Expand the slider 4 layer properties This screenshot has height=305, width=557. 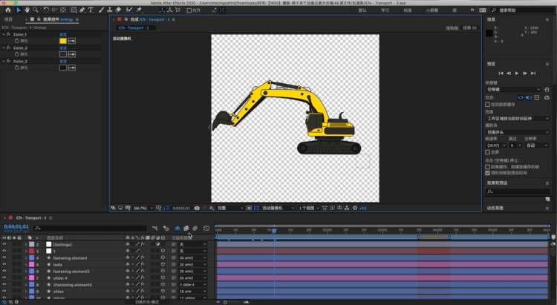(x=25, y=278)
